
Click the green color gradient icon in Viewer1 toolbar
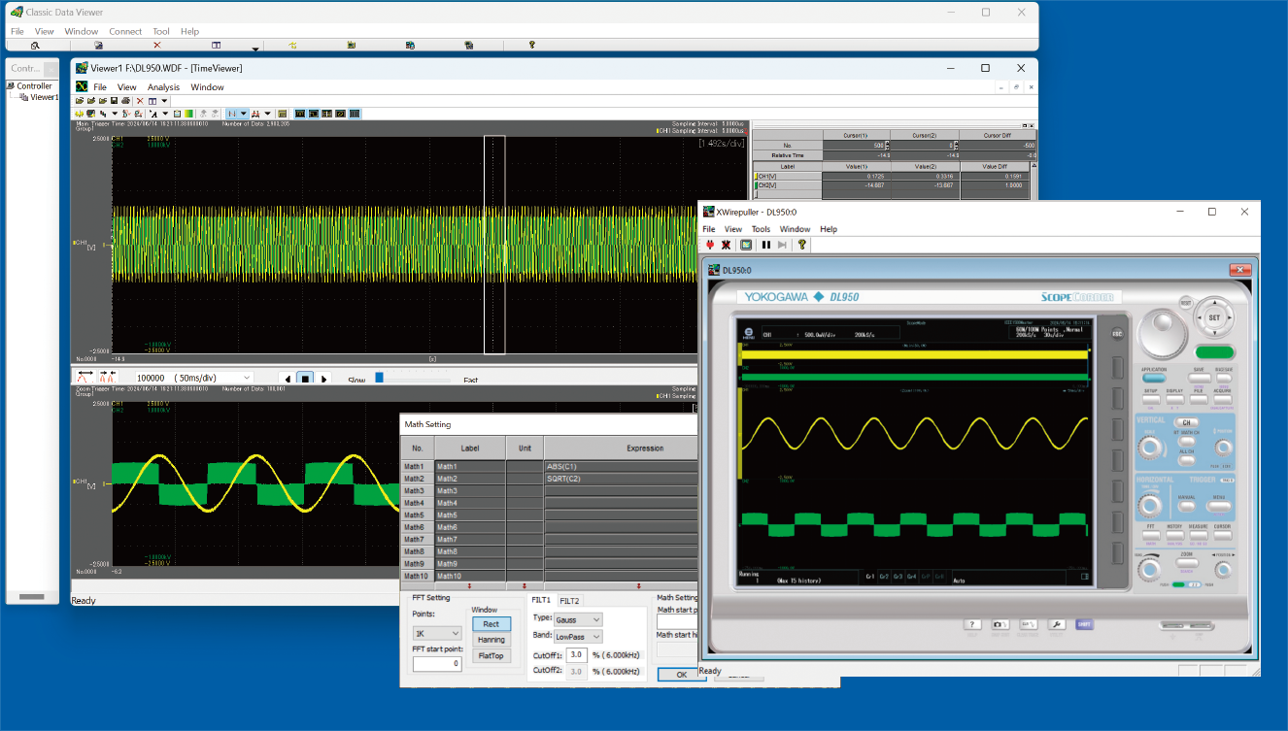(x=188, y=114)
